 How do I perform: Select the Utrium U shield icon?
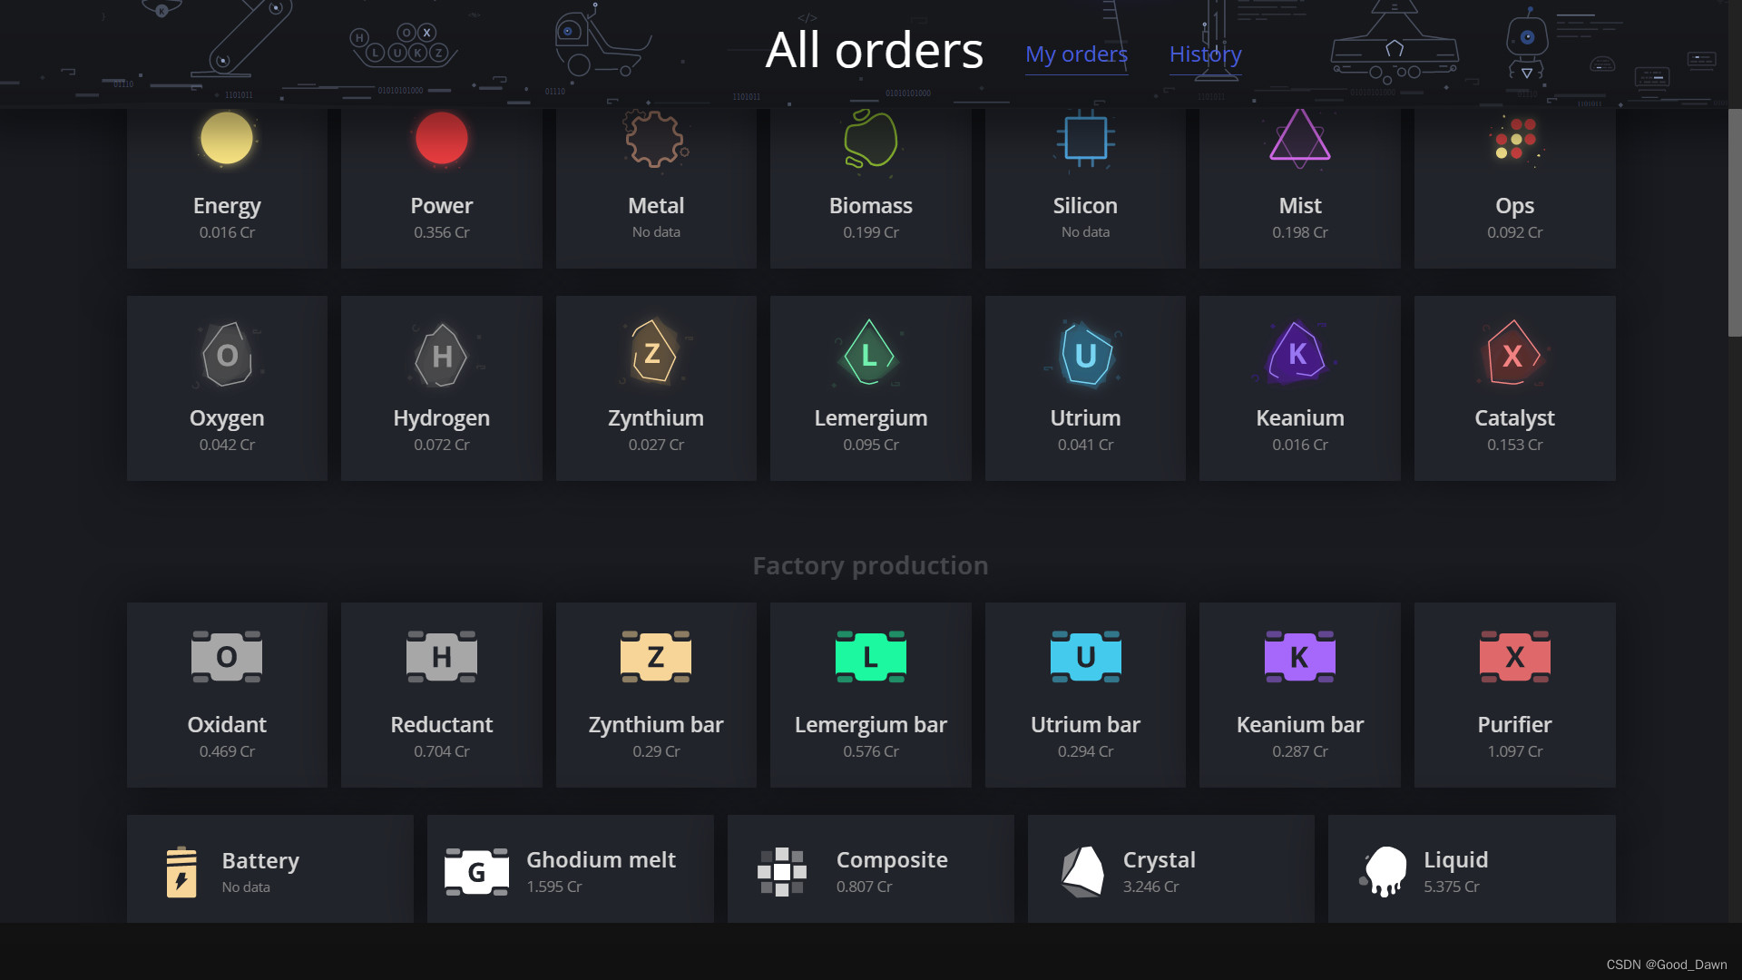pyautogui.click(x=1085, y=354)
